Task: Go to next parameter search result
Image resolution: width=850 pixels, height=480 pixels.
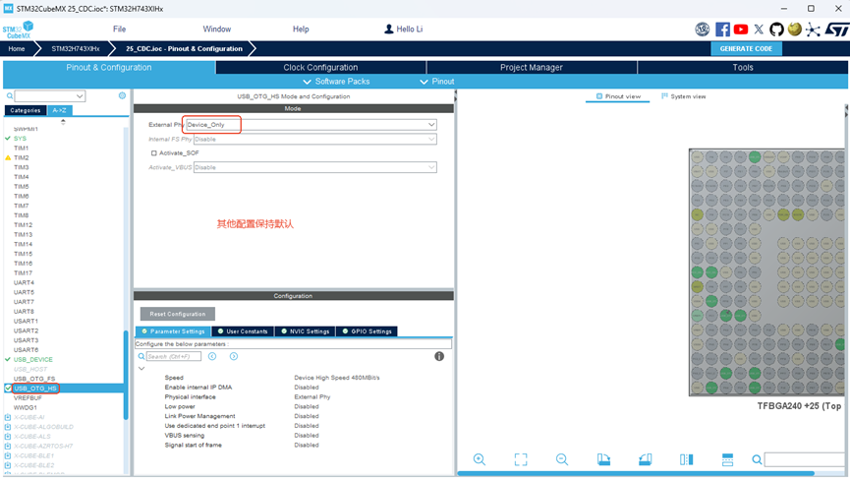Action: pos(234,356)
